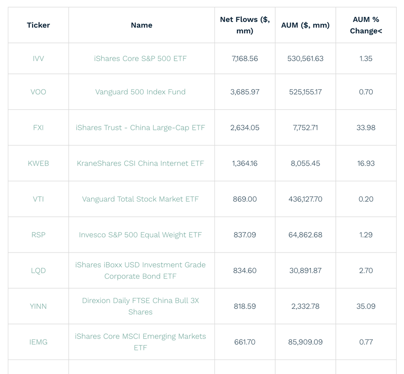Open iShares Core S&P 500 ETF link
404x374 pixels.
[140, 59]
